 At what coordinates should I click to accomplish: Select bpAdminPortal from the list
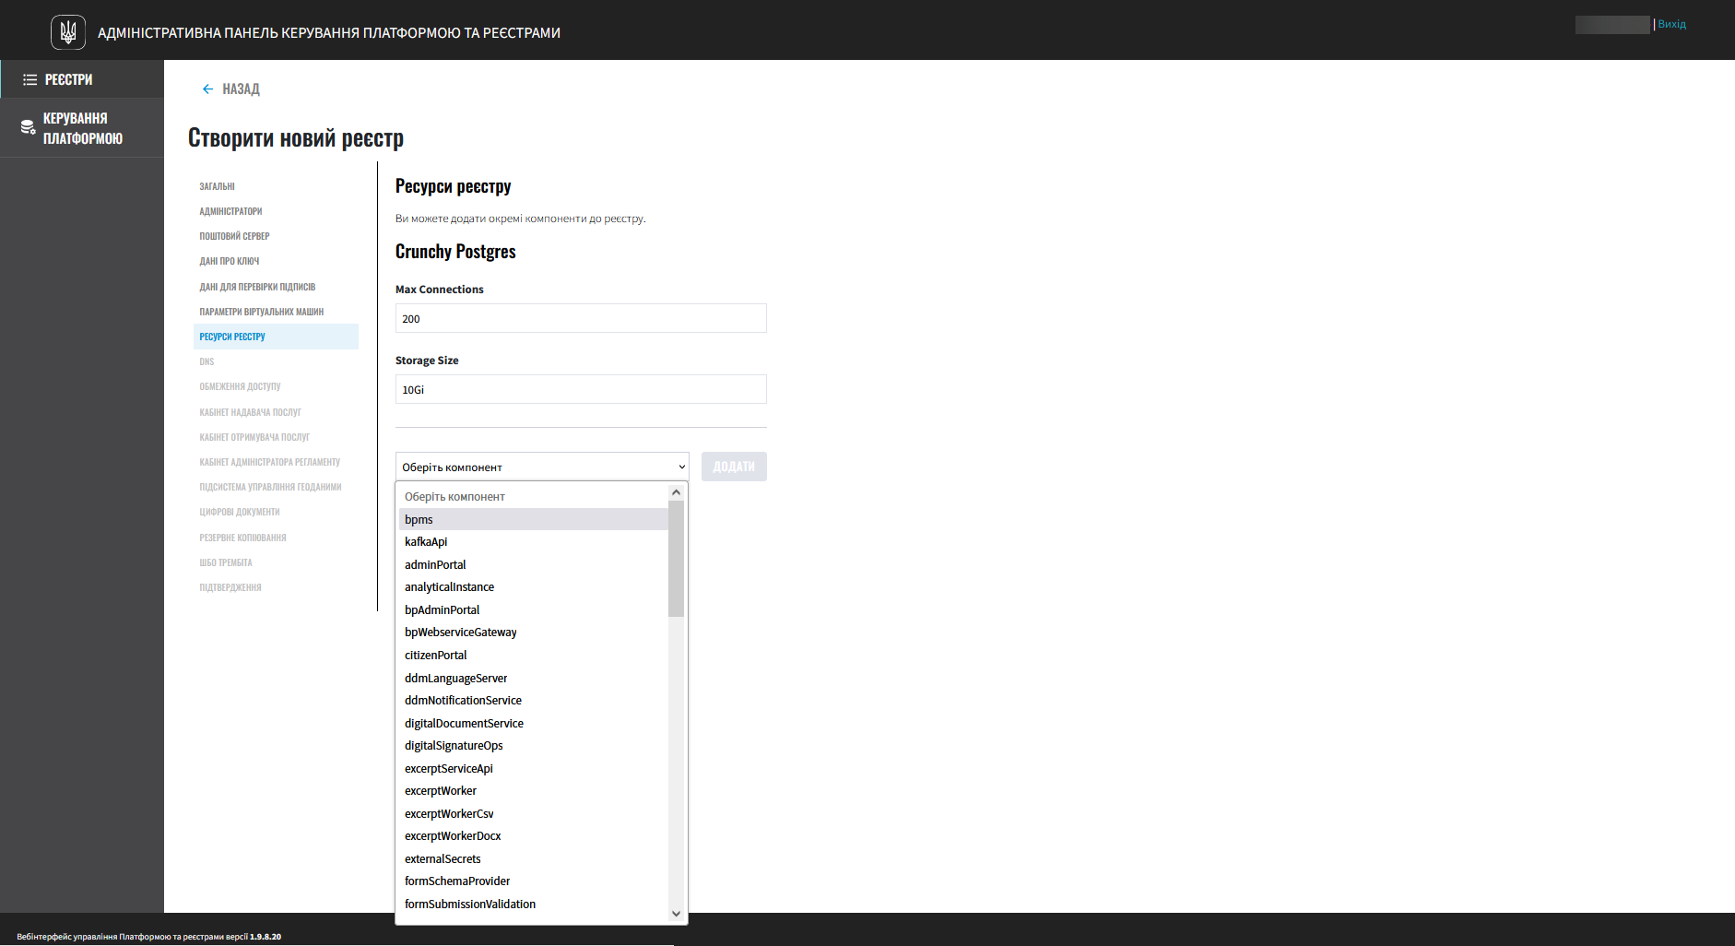tap(533, 609)
